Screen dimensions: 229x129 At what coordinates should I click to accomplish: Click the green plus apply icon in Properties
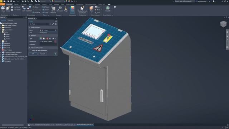coord(55,54)
